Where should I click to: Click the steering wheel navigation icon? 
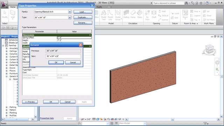(217, 62)
